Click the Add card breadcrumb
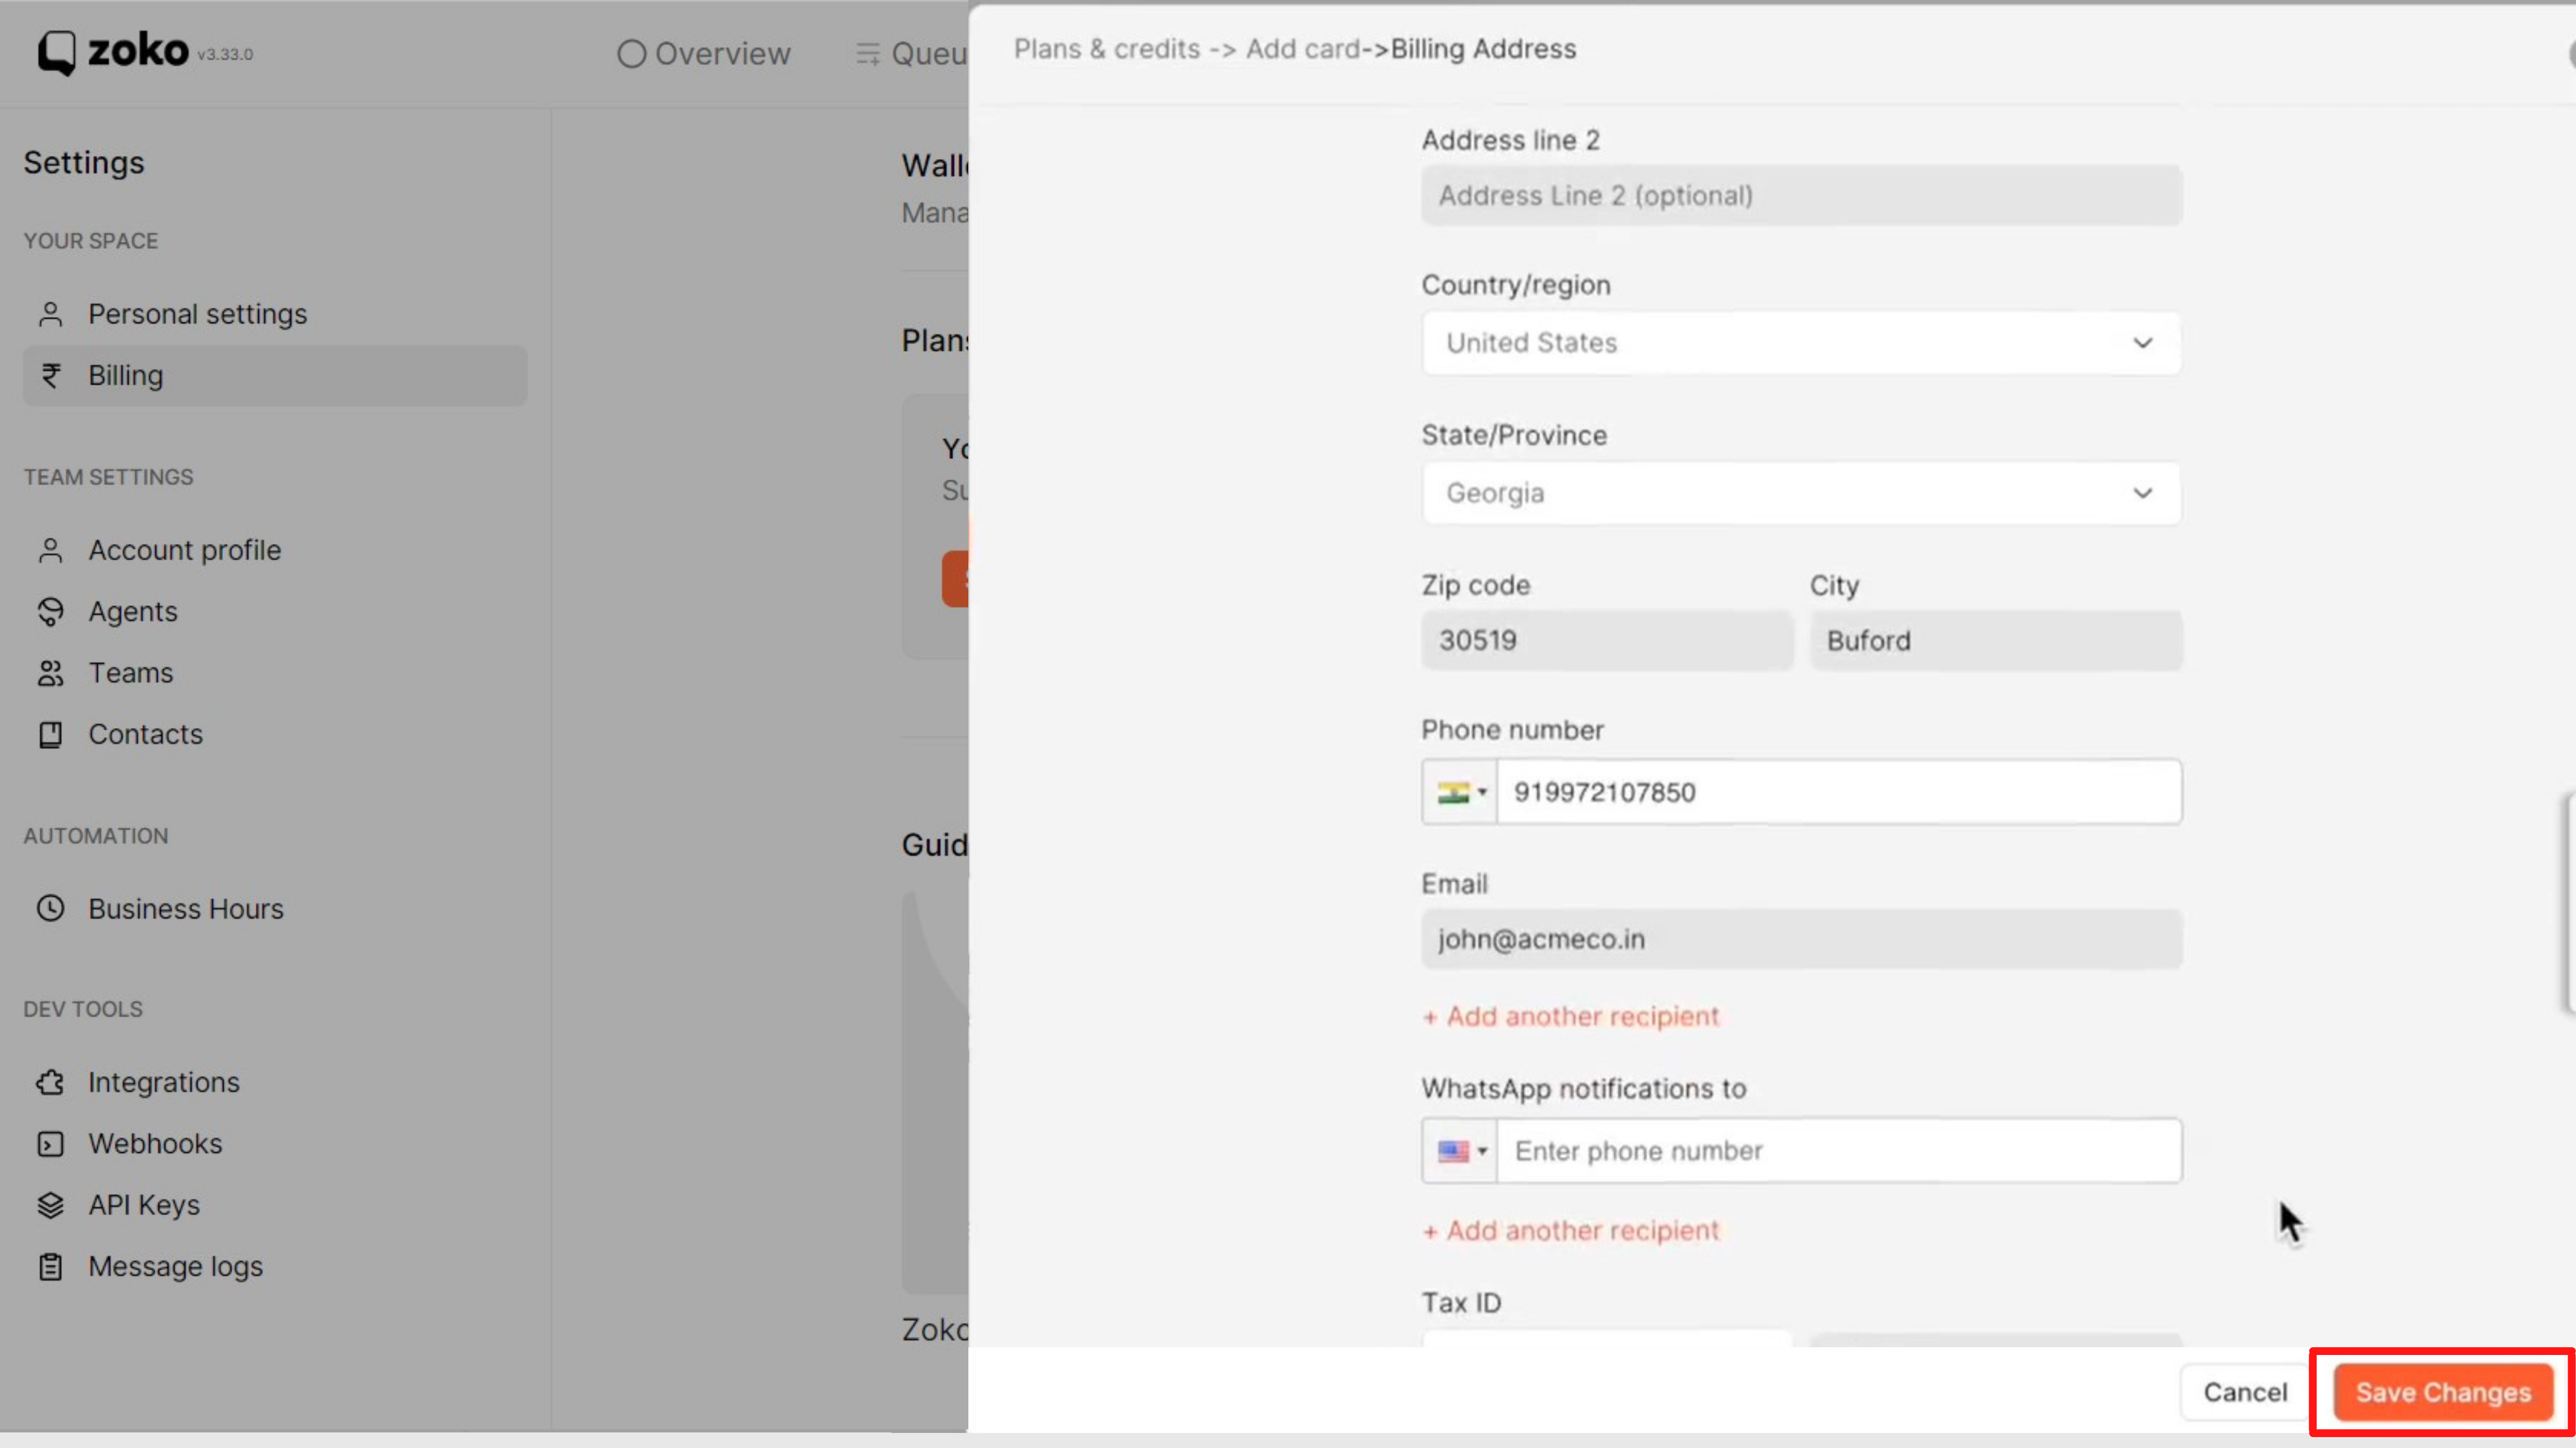This screenshot has height=1448, width=2576. coord(1303,49)
